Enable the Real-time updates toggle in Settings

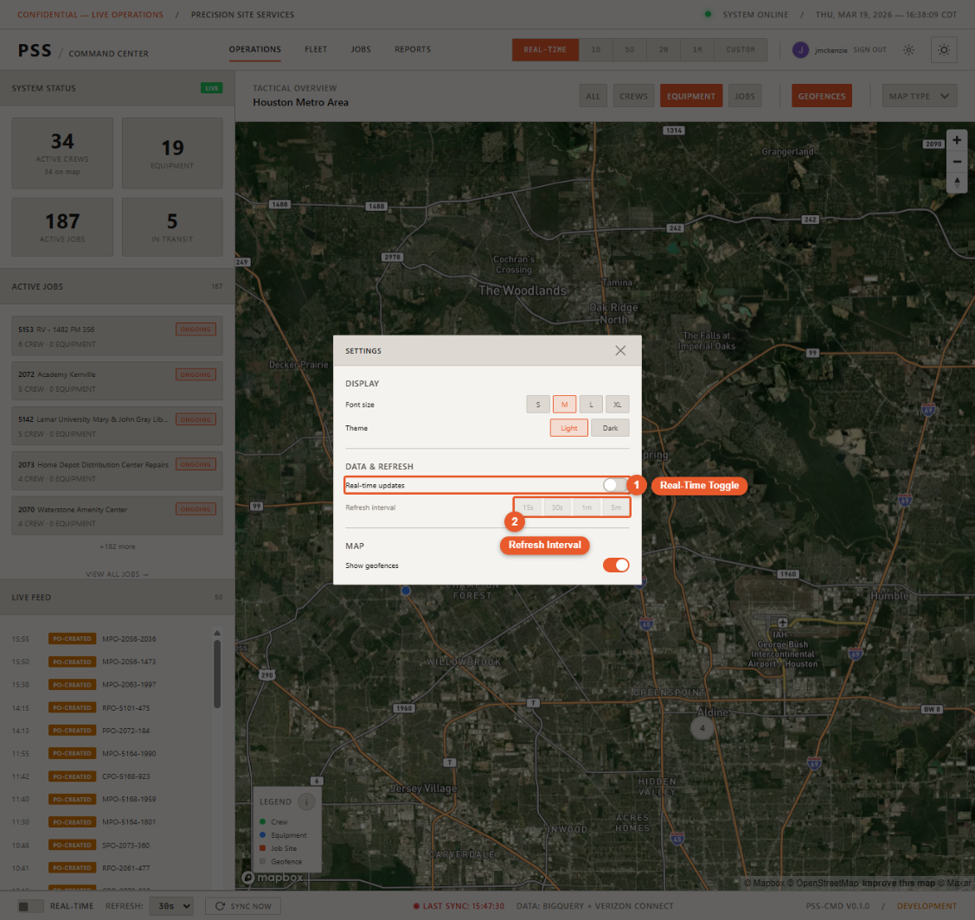pos(616,485)
